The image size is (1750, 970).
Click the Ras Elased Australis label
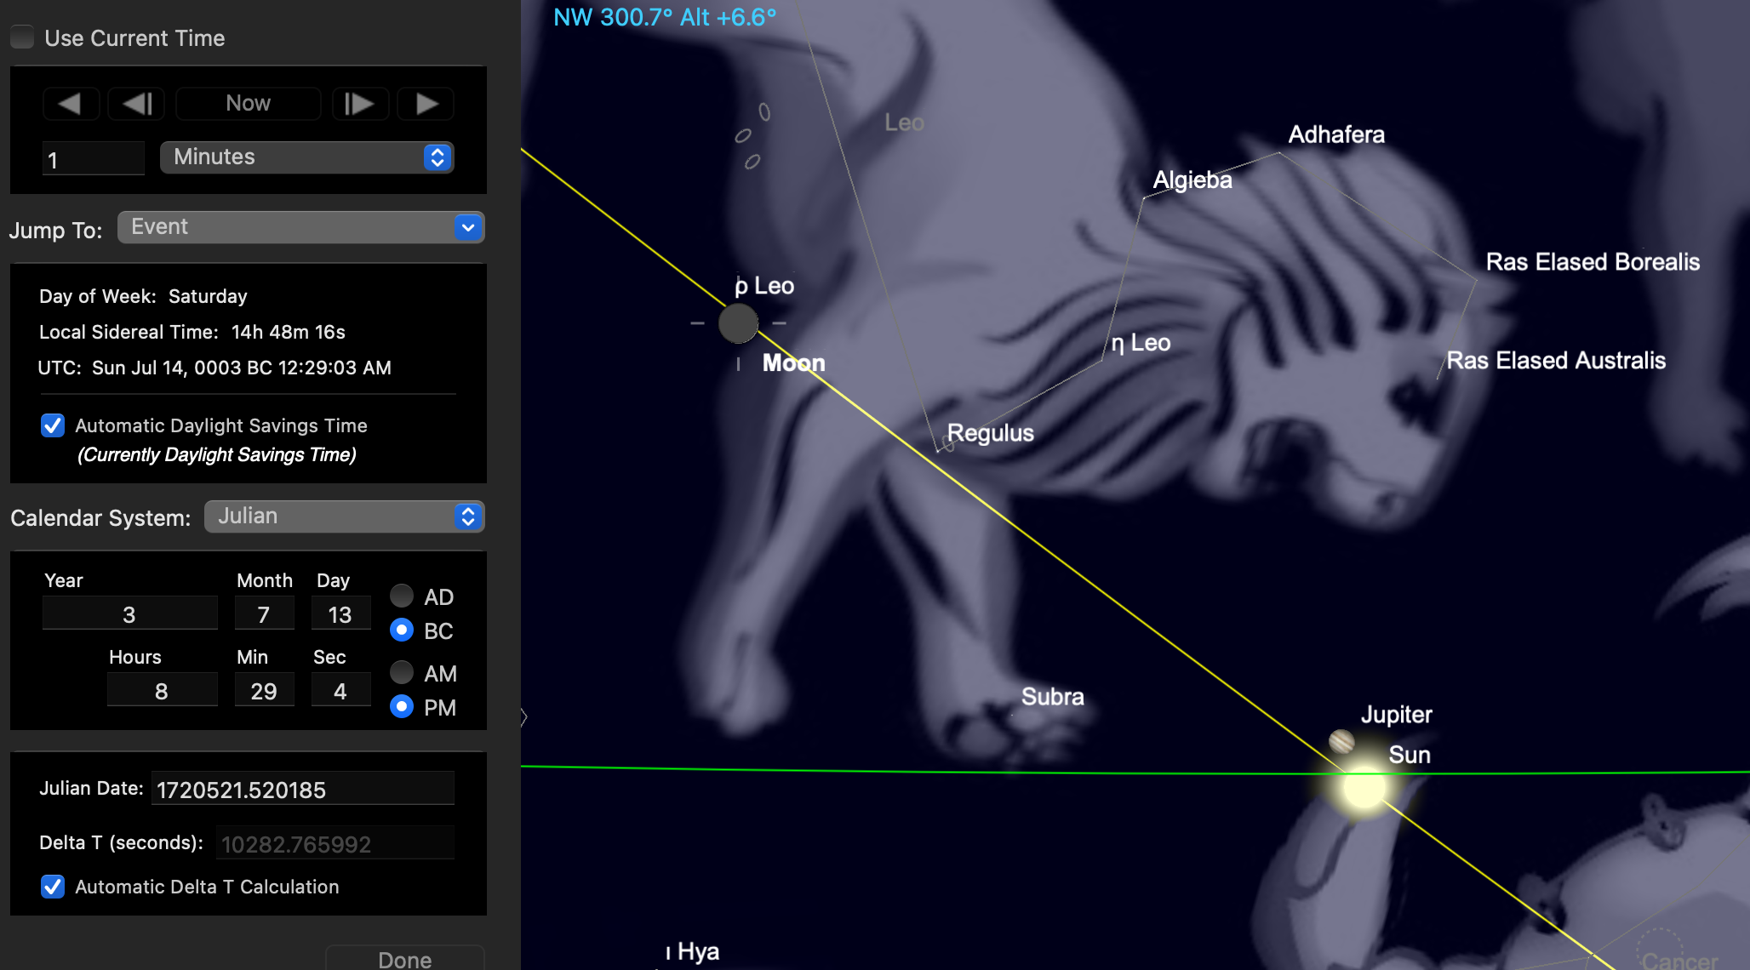(x=1556, y=361)
